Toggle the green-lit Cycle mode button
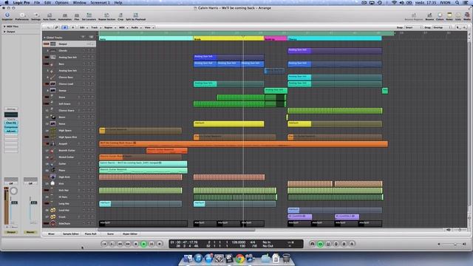Image resolution: width=473 pixels, height=266 pixels. point(320,244)
